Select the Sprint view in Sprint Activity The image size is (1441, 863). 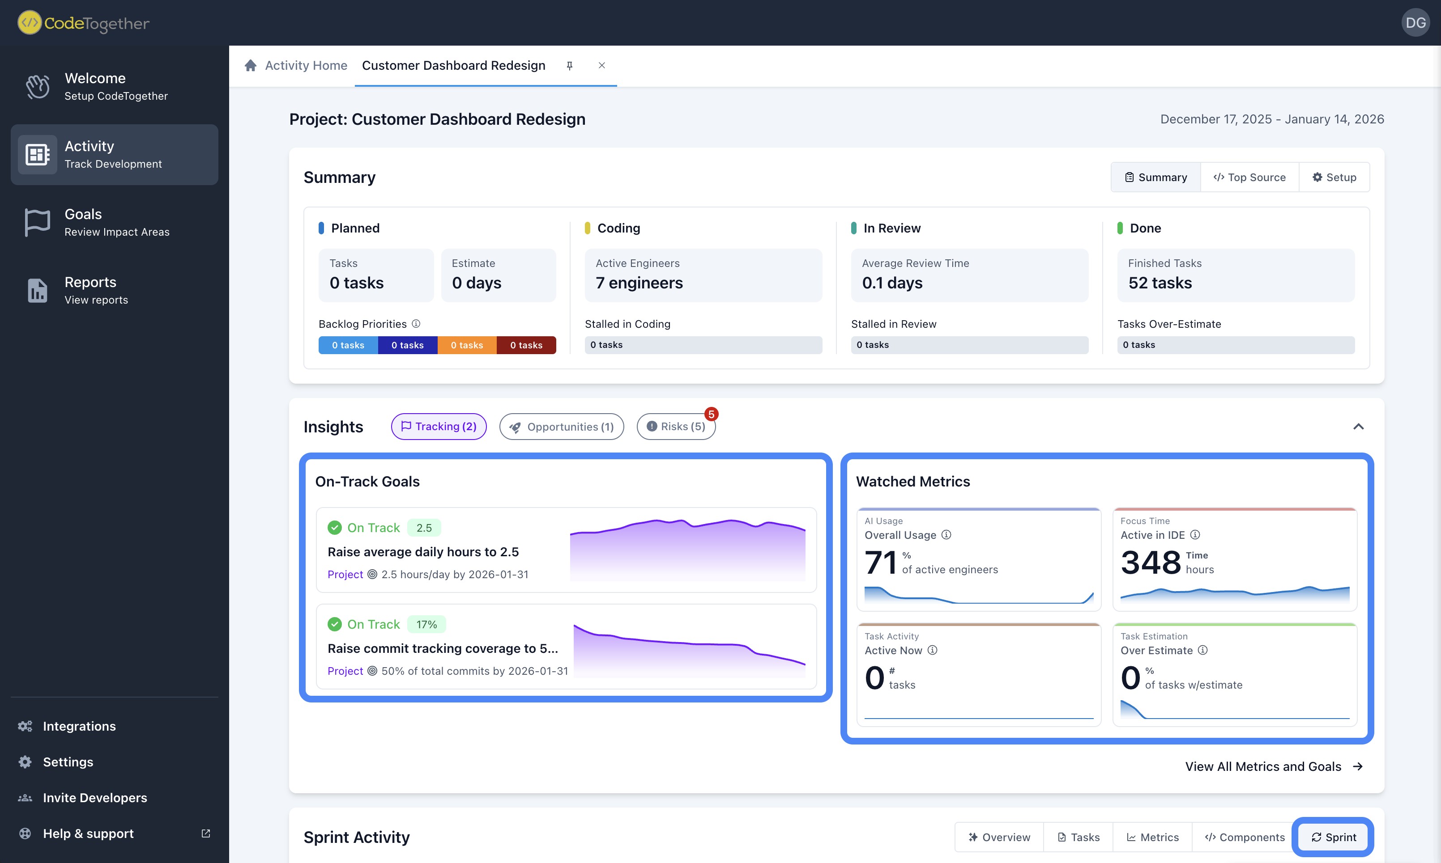point(1333,837)
